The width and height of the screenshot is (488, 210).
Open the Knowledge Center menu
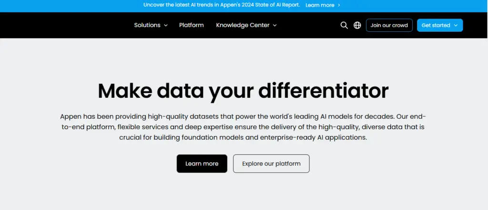pyautogui.click(x=243, y=25)
